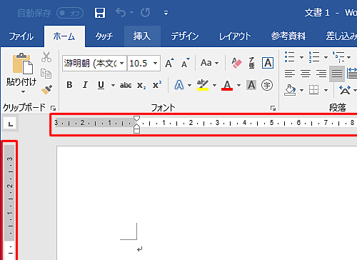Apply yellow text highlight color
Image resolution: width=357 pixels, height=260 pixels.
[203, 85]
